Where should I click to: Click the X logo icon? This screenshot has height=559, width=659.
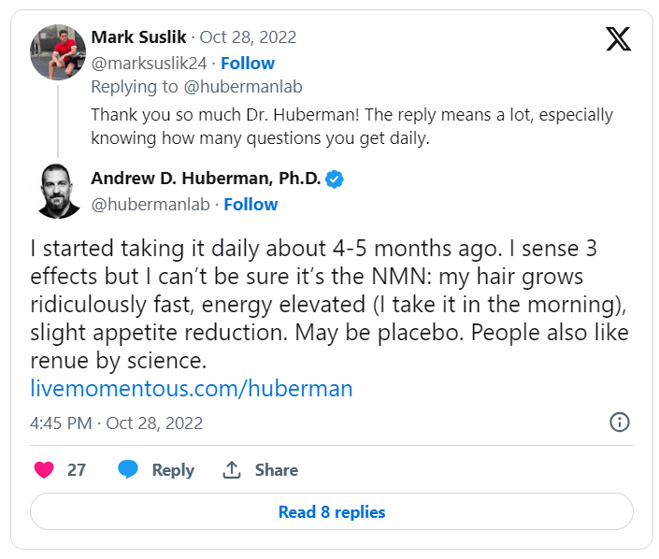tap(618, 38)
